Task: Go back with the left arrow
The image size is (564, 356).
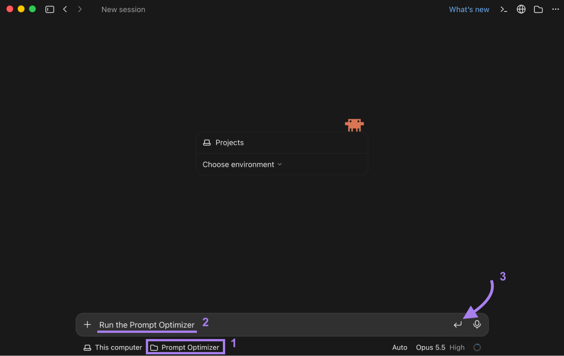Action: pos(65,9)
